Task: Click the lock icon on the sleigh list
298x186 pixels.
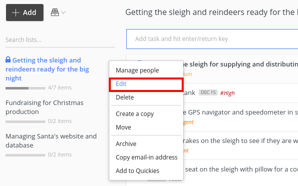Action: click(x=8, y=59)
